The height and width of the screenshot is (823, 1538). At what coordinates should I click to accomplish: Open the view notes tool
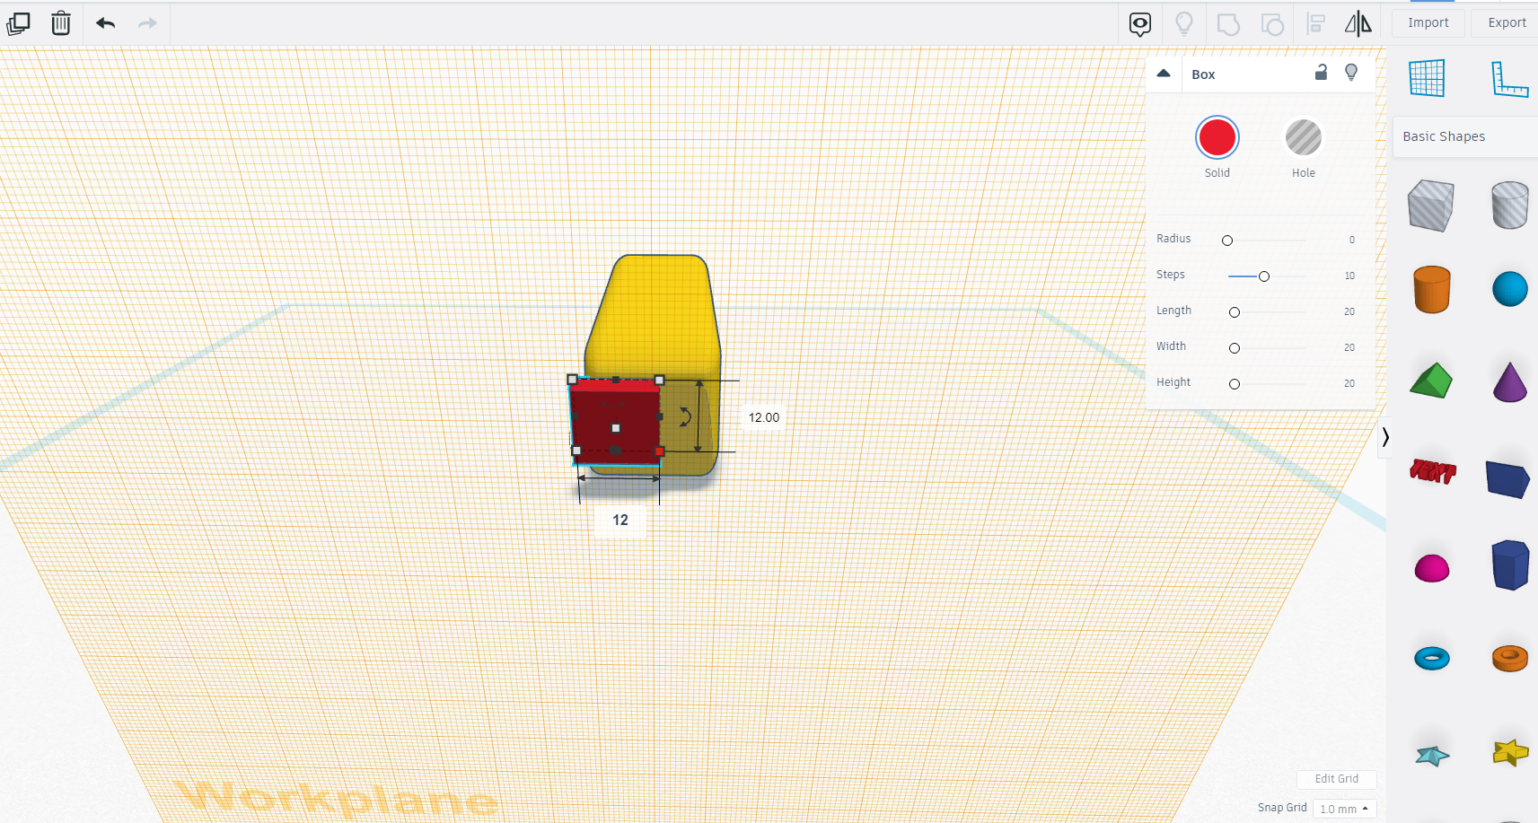(1140, 24)
